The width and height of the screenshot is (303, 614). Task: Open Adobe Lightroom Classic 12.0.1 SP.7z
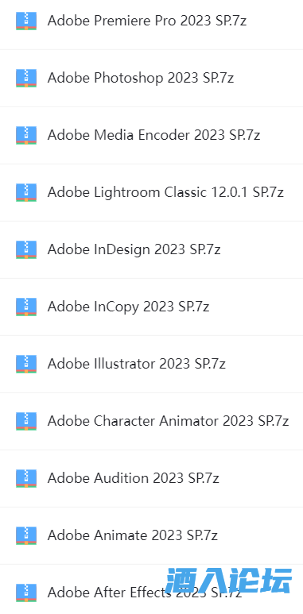pyautogui.click(x=165, y=192)
